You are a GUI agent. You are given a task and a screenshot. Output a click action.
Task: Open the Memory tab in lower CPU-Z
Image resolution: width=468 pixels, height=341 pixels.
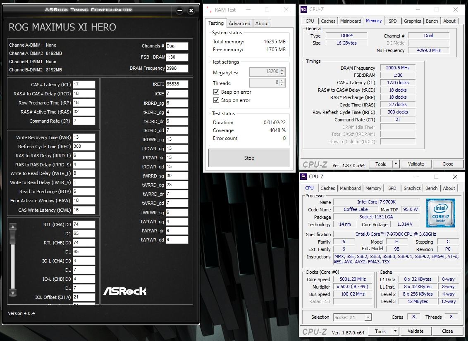373,188
